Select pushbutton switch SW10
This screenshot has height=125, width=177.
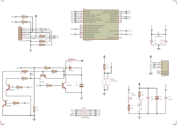click(106, 82)
